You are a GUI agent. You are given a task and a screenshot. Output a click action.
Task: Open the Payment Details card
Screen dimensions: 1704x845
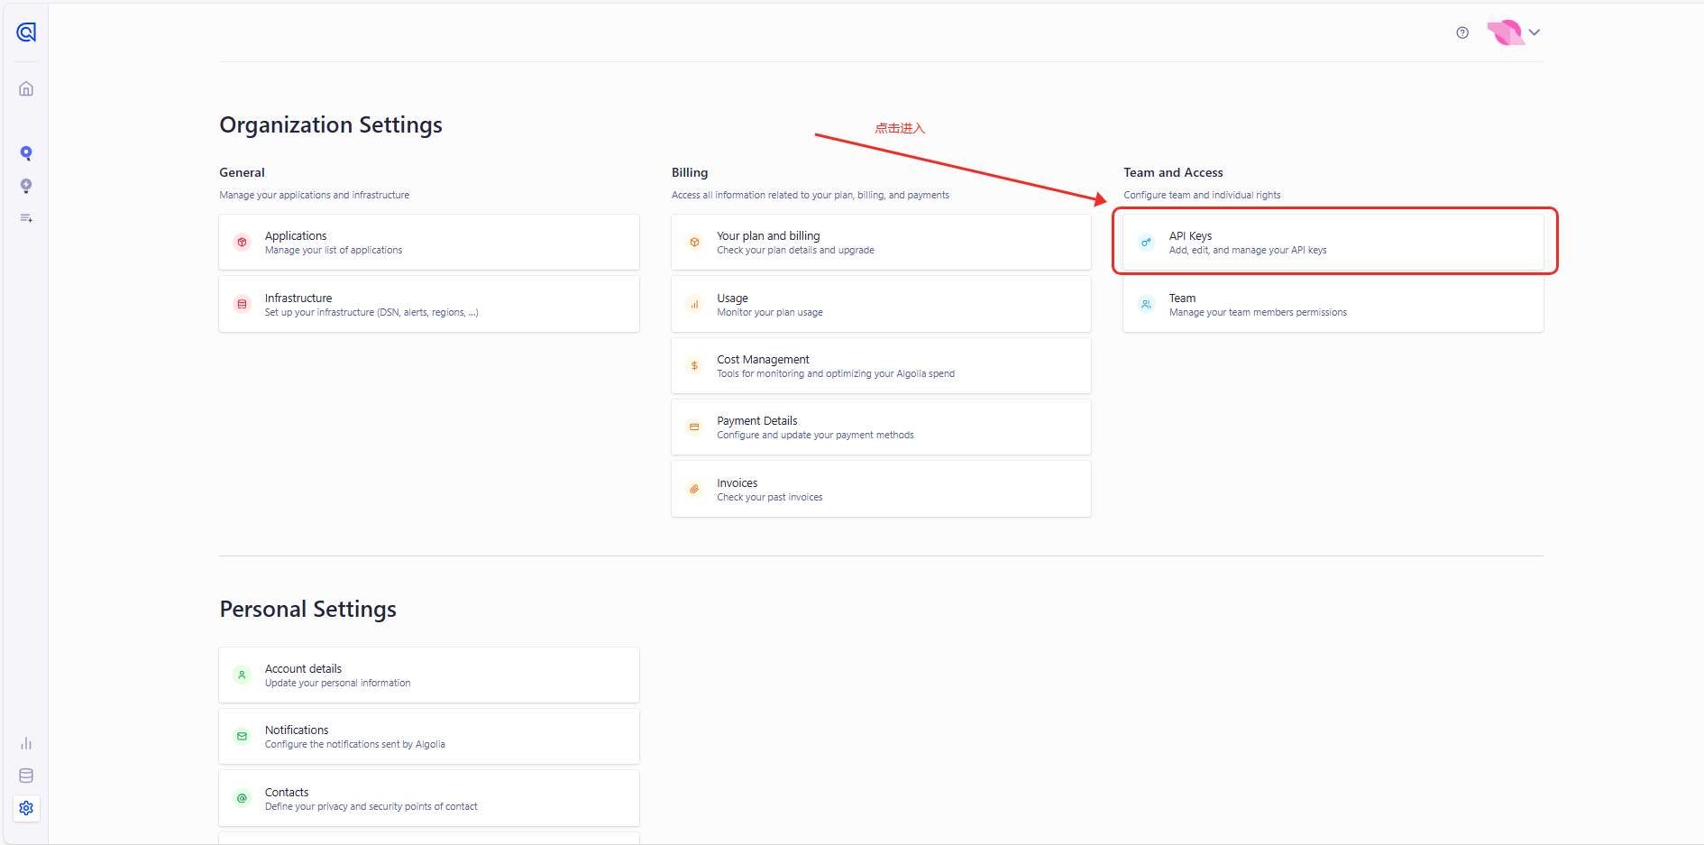coord(880,427)
